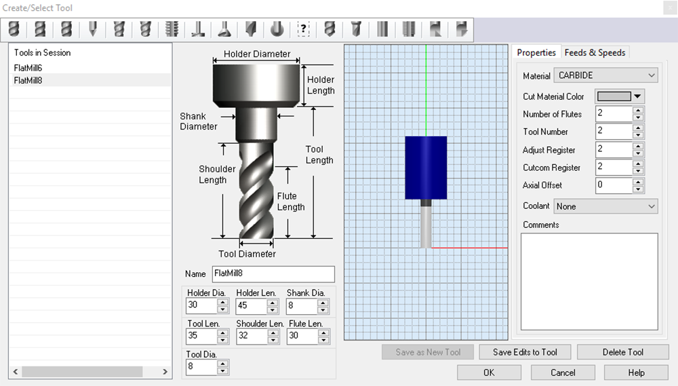678x386 pixels.
Task: Select the Dovetail Mill tool icon
Action: click(224, 29)
